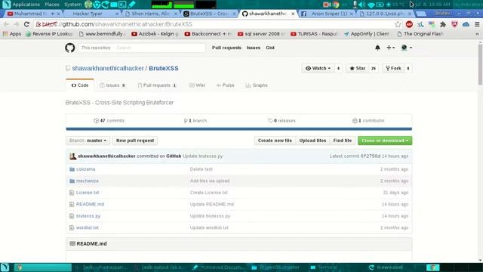Open brutexss.py file
483x272 pixels.
88,216
